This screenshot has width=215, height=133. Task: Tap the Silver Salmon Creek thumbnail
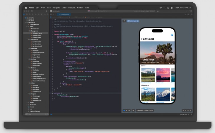point(148,75)
